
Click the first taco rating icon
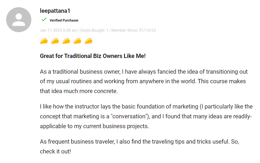[x=44, y=41]
